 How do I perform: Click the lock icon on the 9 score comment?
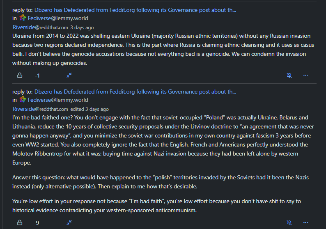click(x=19, y=223)
